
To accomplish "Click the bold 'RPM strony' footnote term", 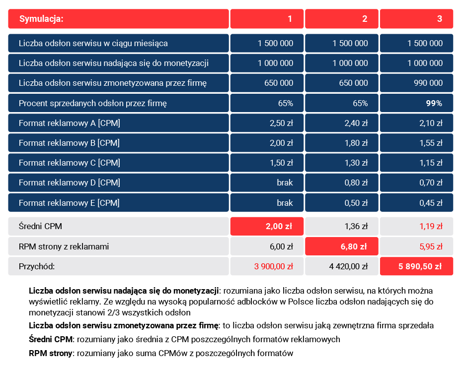I will coord(51,354).
